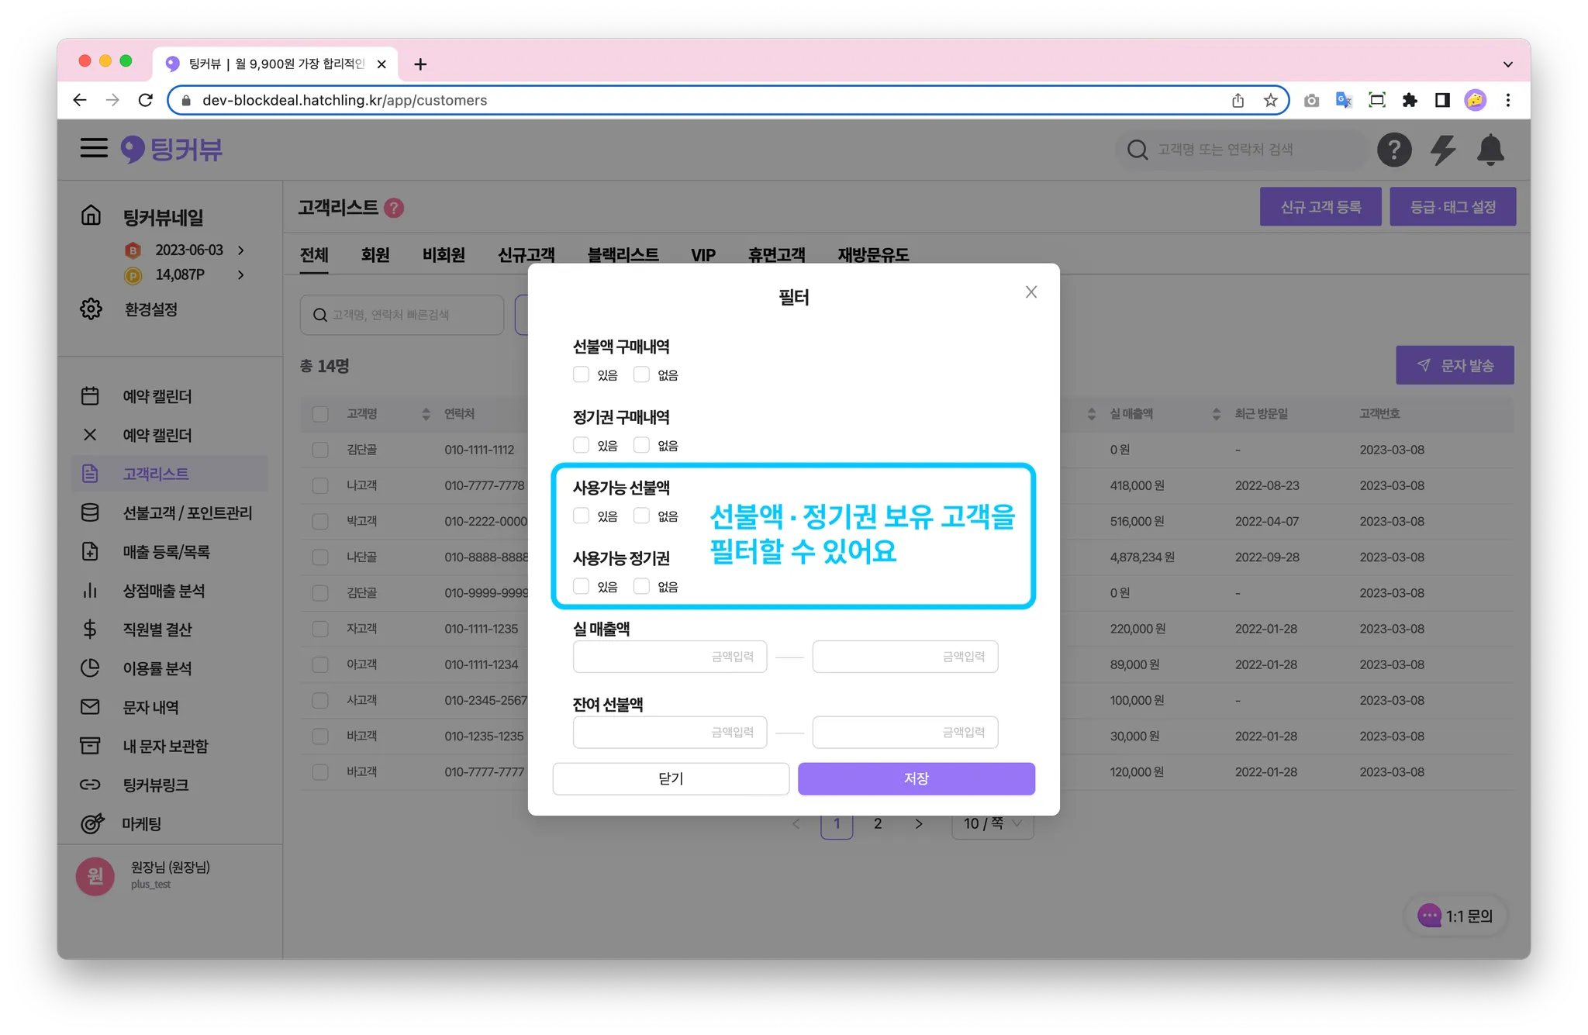The width and height of the screenshot is (1588, 1035).
Task: Open the hamburger menu icon
Action: [94, 148]
